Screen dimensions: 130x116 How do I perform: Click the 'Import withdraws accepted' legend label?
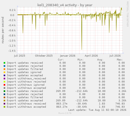[x=26, y=88]
